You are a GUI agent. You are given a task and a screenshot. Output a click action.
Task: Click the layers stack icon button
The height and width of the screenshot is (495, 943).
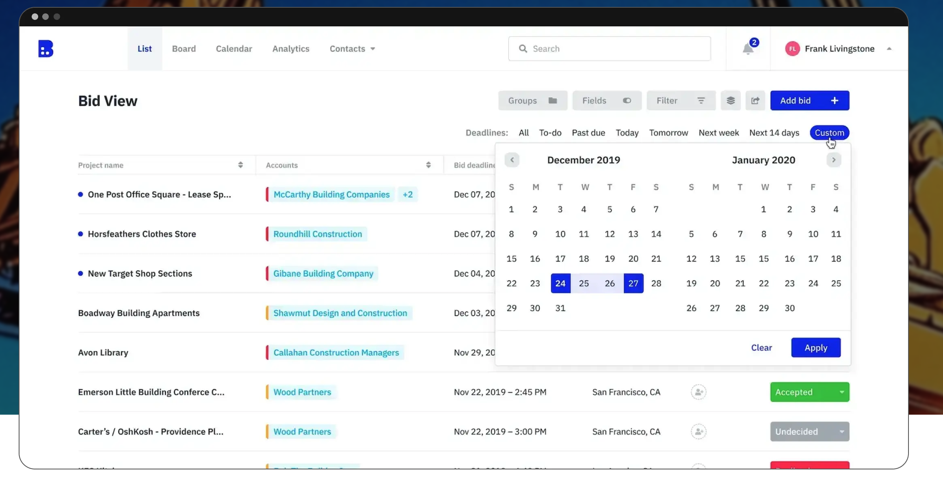731,101
